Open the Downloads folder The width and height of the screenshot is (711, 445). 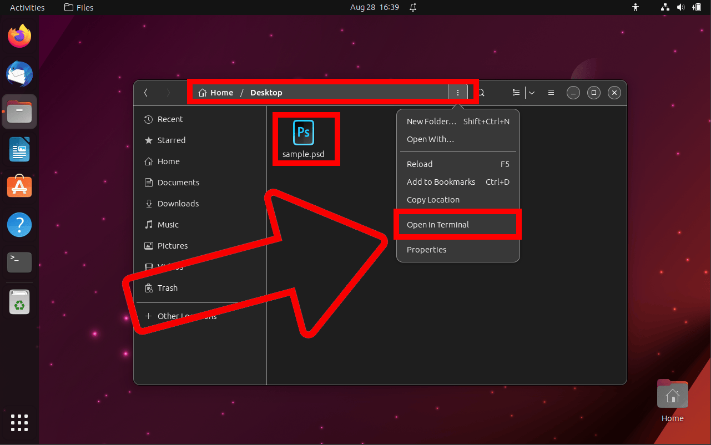[177, 203]
